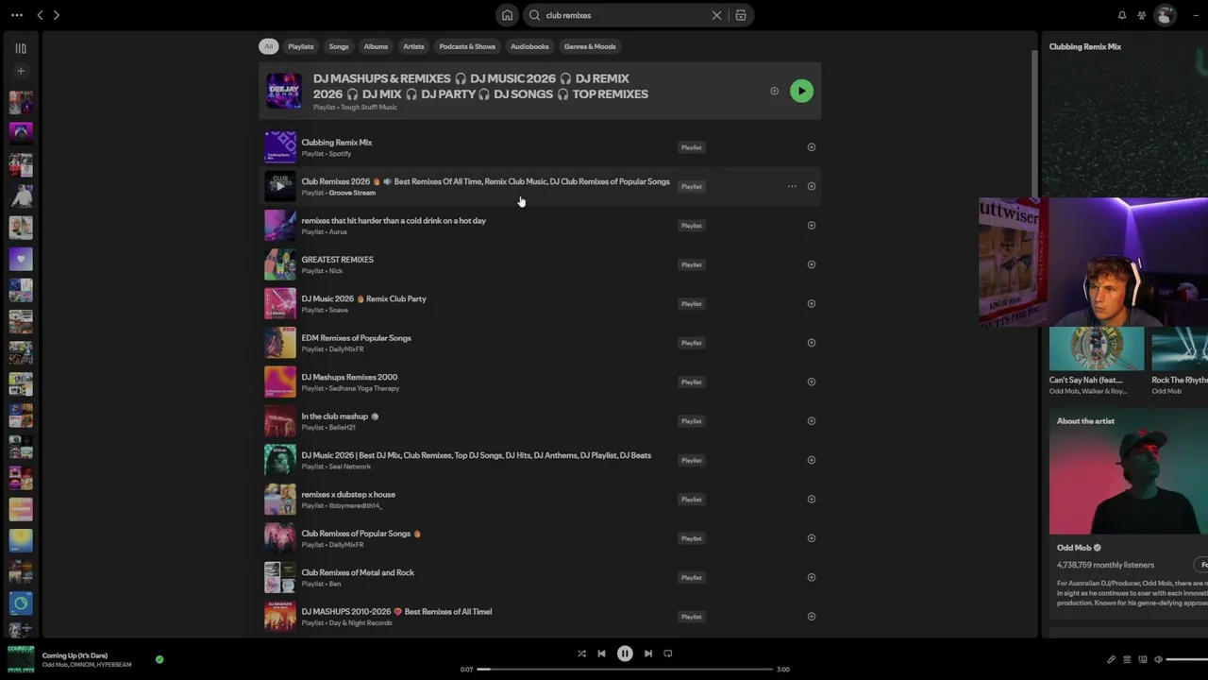This screenshot has width=1208, height=680.
Task: Skip to the previous track
Action: point(601,654)
